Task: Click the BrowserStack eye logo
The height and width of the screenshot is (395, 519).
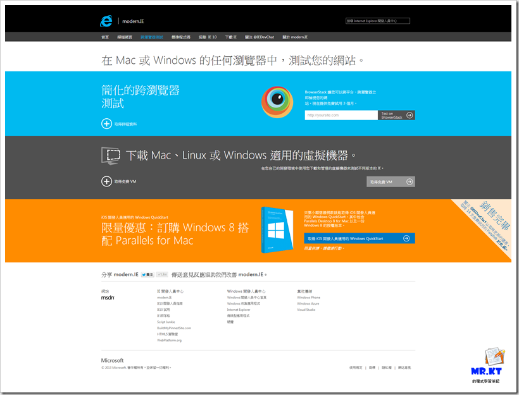Action: pyautogui.click(x=277, y=102)
